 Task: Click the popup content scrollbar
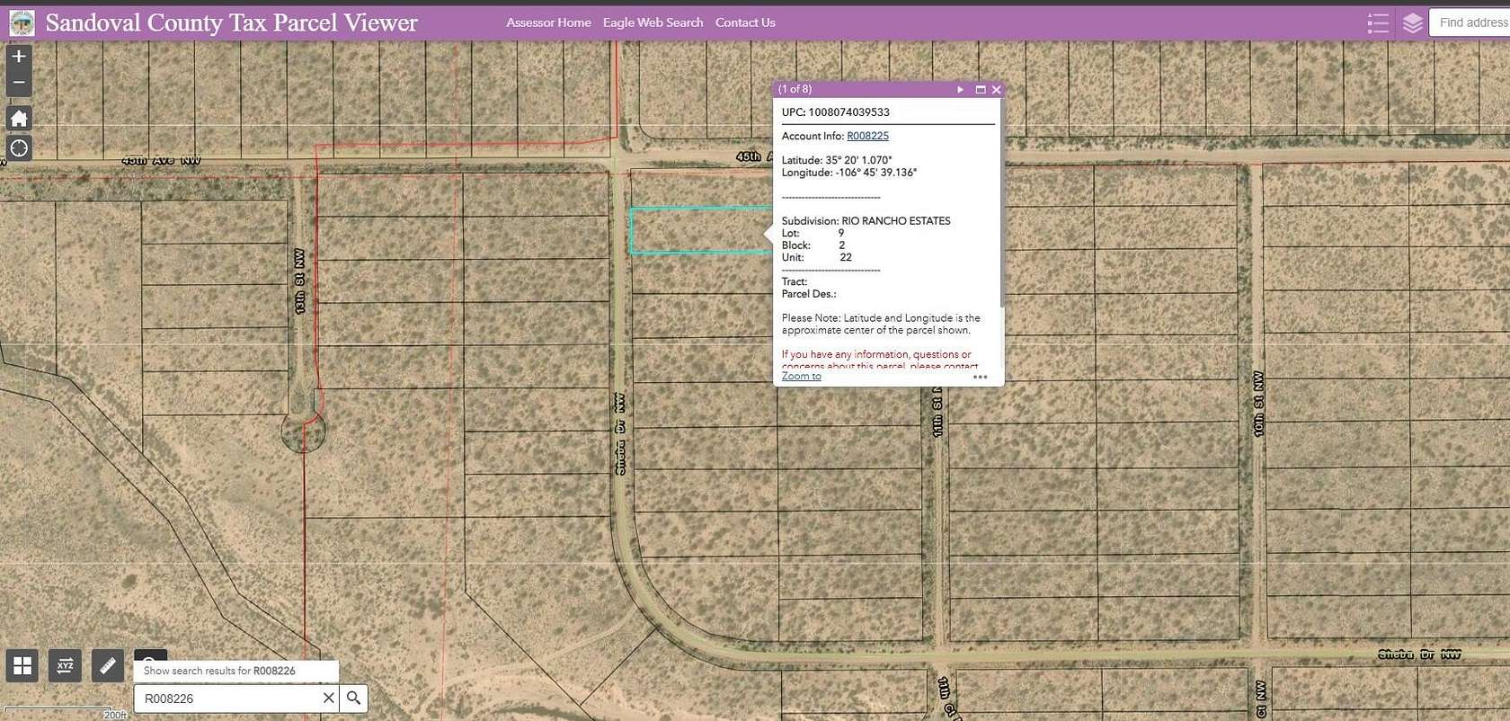1001,205
